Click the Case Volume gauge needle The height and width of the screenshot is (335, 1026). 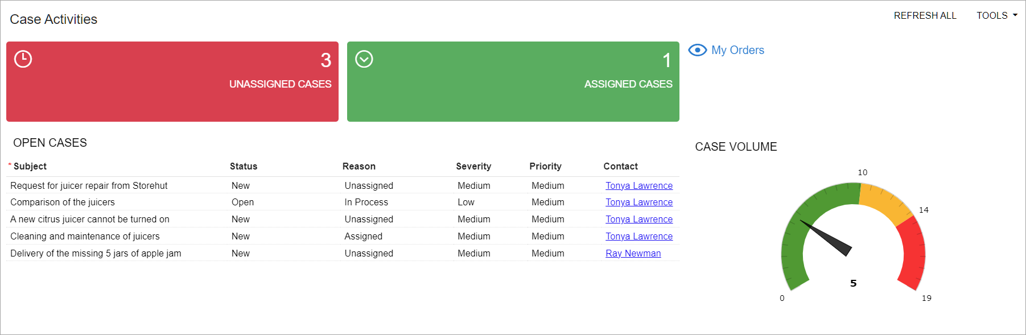(827, 238)
